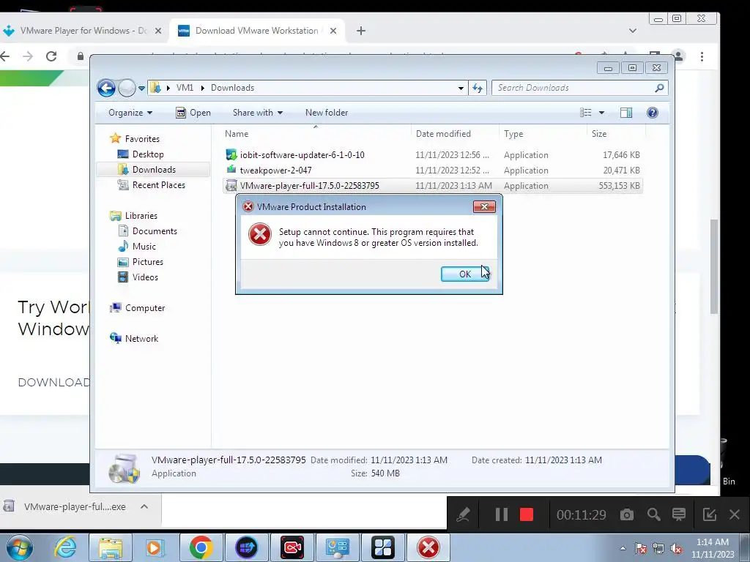Image resolution: width=750 pixels, height=562 pixels.
Task: Sort files by Size column header
Action: 616,134
